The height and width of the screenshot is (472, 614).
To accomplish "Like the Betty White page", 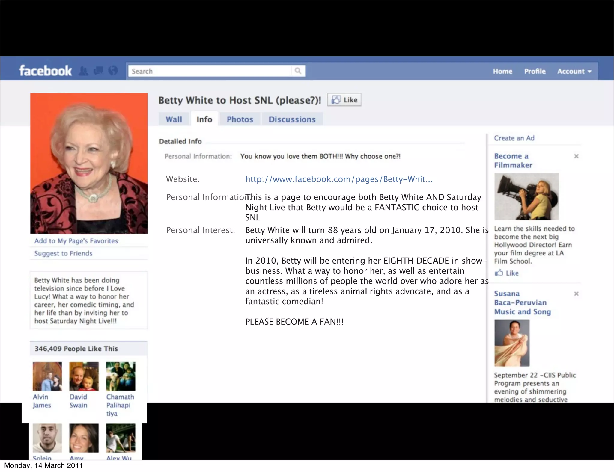I will click(344, 100).
